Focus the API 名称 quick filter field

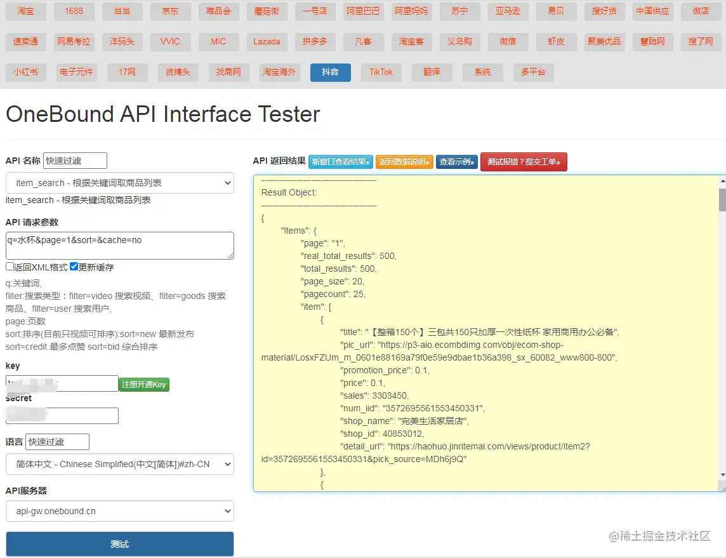pos(75,161)
